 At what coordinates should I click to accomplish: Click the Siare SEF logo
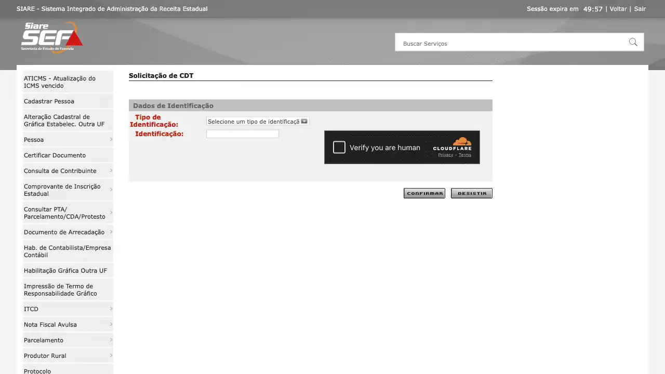click(x=51, y=37)
